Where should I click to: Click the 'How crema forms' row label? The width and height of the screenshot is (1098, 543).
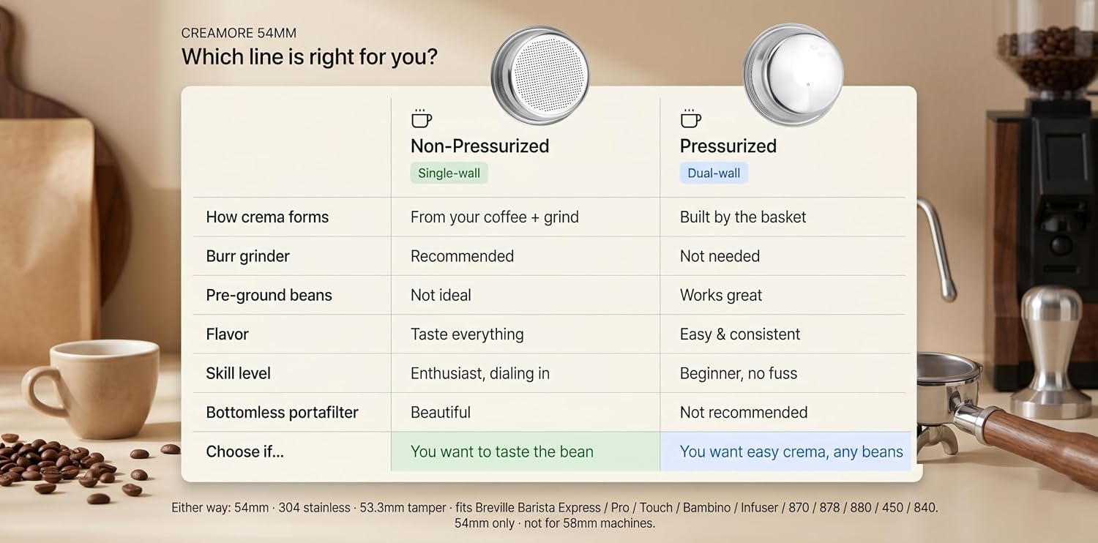(x=267, y=217)
